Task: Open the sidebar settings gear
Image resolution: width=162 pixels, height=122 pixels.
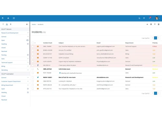Action: click(27, 24)
